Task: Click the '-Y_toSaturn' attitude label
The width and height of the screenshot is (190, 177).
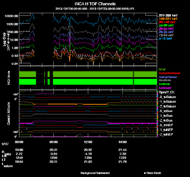Action: pyautogui.click(x=167, y=102)
